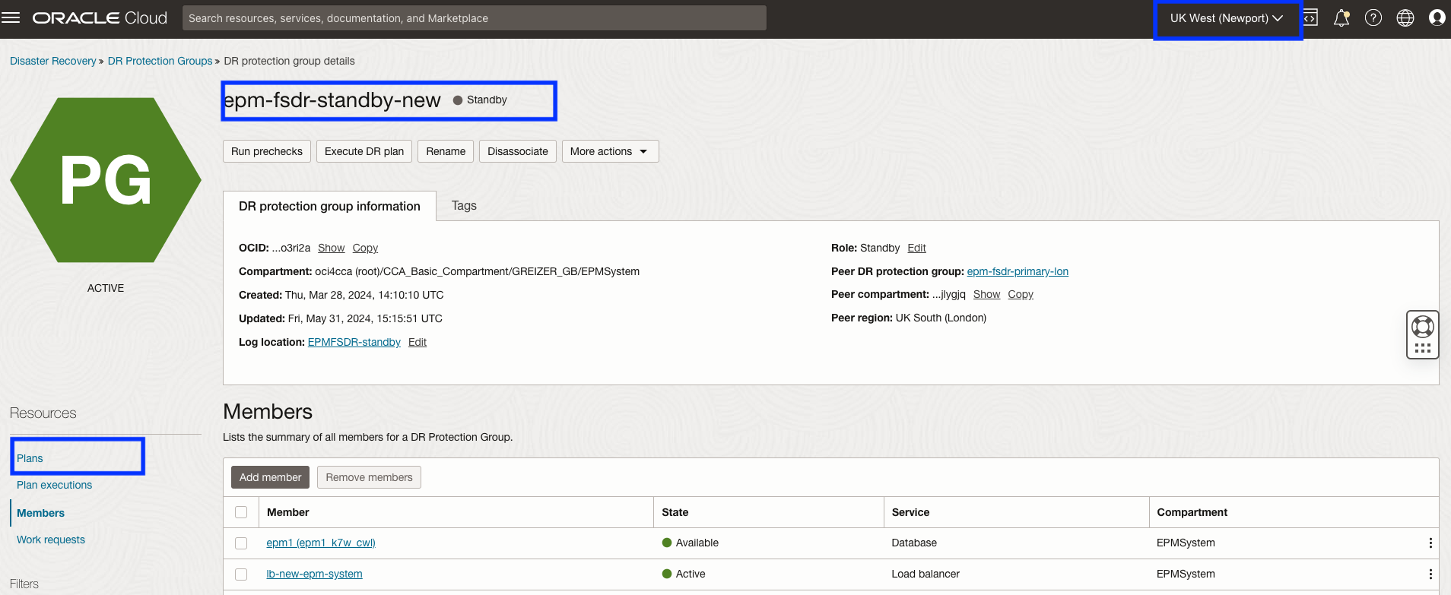Click the Oracle Cloud logo
1451x595 pixels.
click(x=100, y=17)
